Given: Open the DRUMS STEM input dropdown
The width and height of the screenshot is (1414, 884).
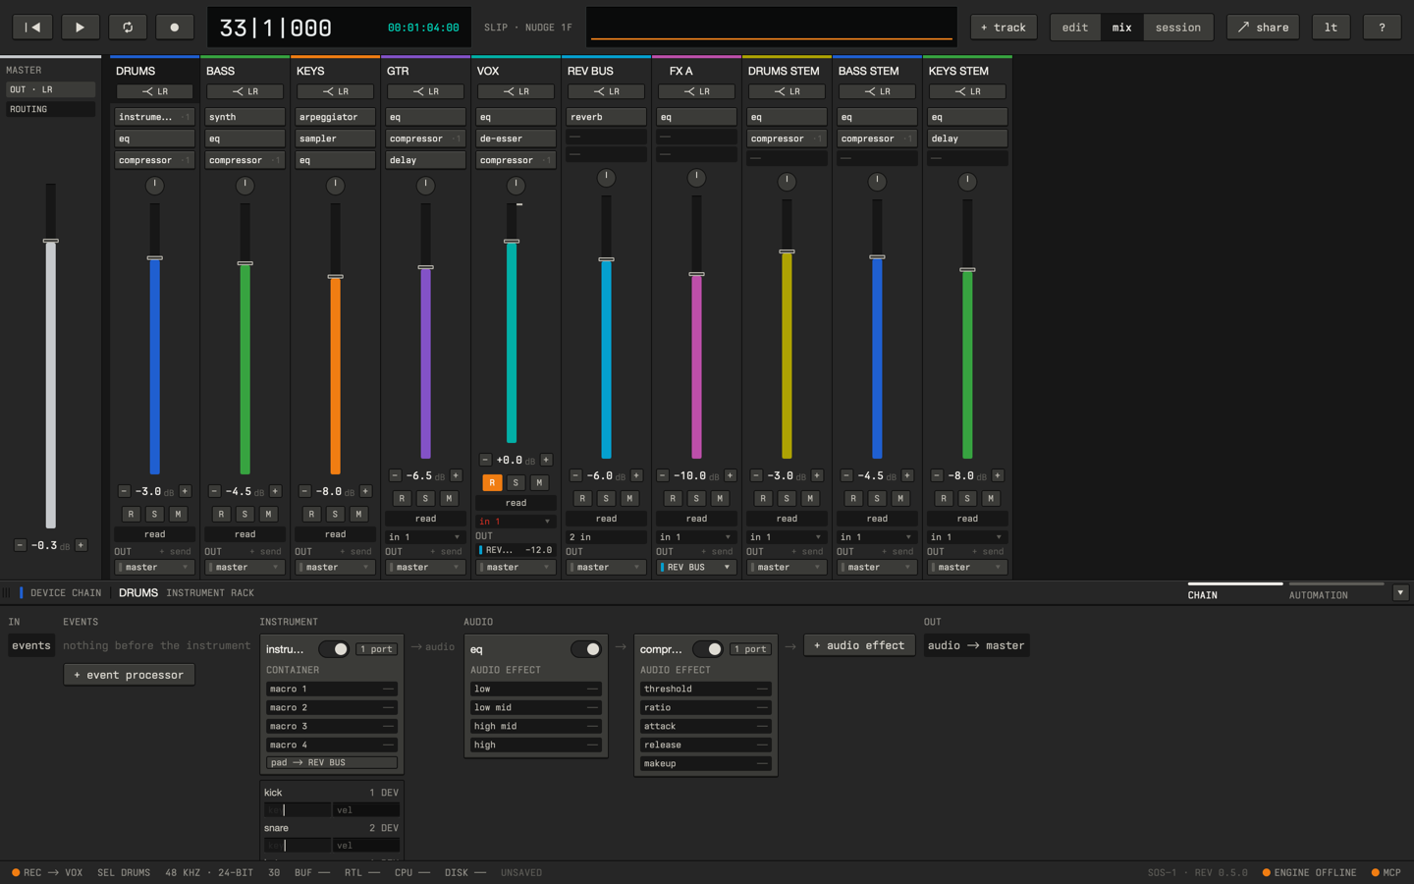Looking at the screenshot, I should coord(787,536).
